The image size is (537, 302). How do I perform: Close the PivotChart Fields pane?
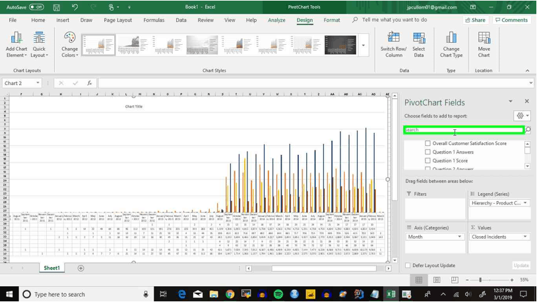coord(526,101)
